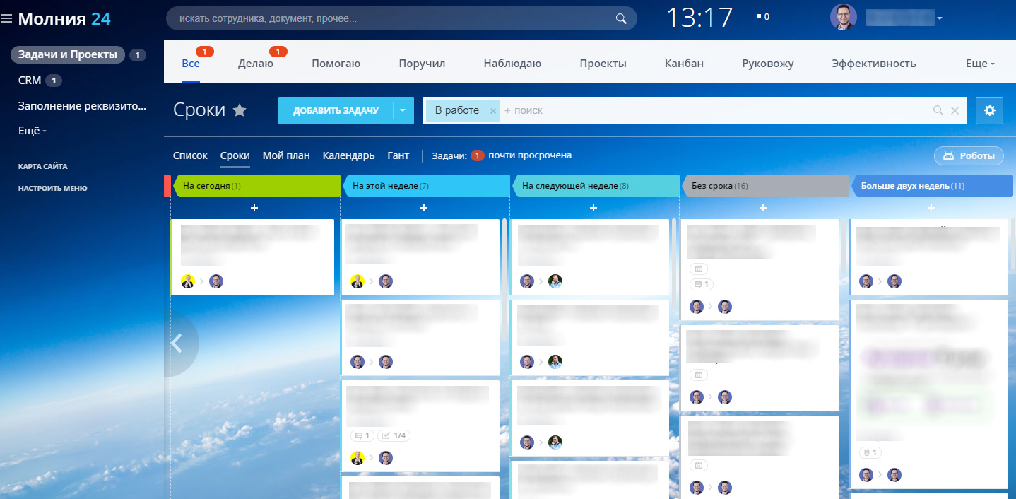Click the Молния 24 logo

click(64, 19)
